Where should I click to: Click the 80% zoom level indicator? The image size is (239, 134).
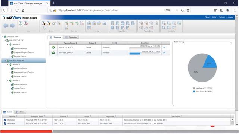click(x=168, y=10)
